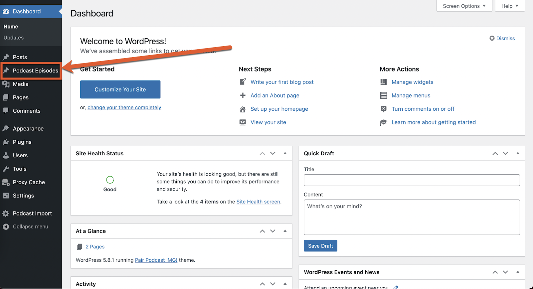Click the Podcast Import gear icon
Image resolution: width=533 pixels, height=289 pixels.
pos(6,214)
